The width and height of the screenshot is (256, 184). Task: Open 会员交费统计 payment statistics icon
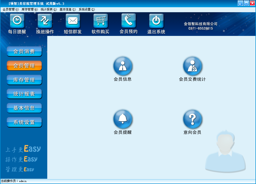[192, 66]
